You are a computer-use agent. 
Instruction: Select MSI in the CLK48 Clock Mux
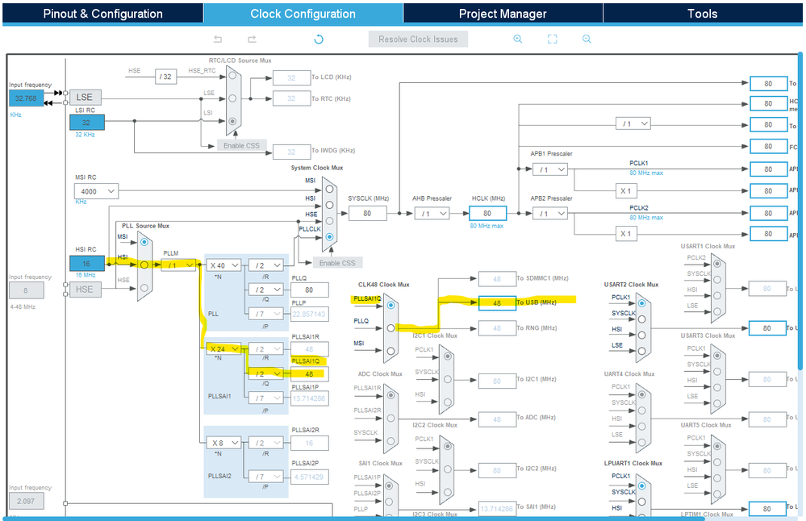point(390,351)
